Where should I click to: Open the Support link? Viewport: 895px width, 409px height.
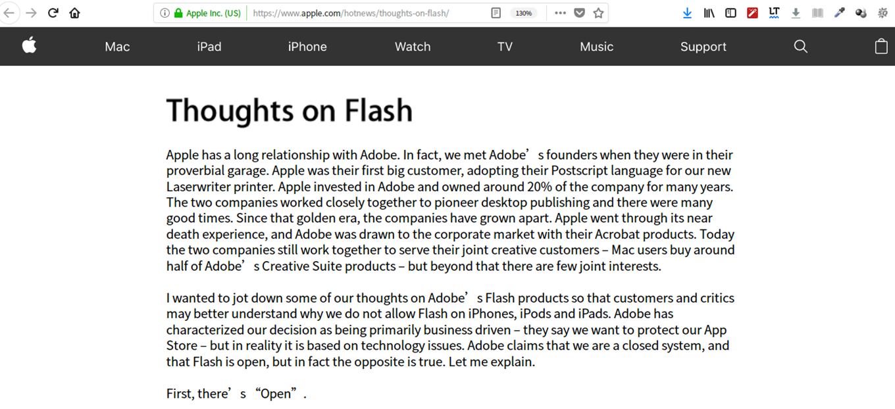(x=703, y=47)
